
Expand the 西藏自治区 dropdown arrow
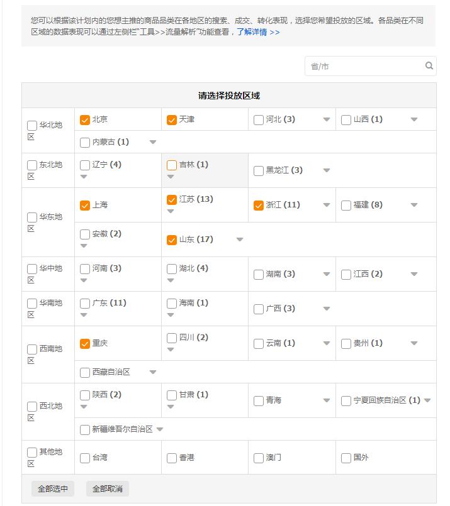click(153, 372)
